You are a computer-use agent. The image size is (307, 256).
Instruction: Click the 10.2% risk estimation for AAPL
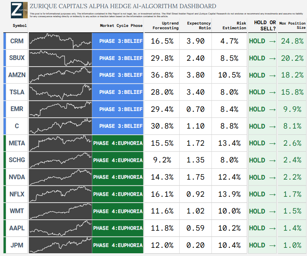click(x=229, y=228)
